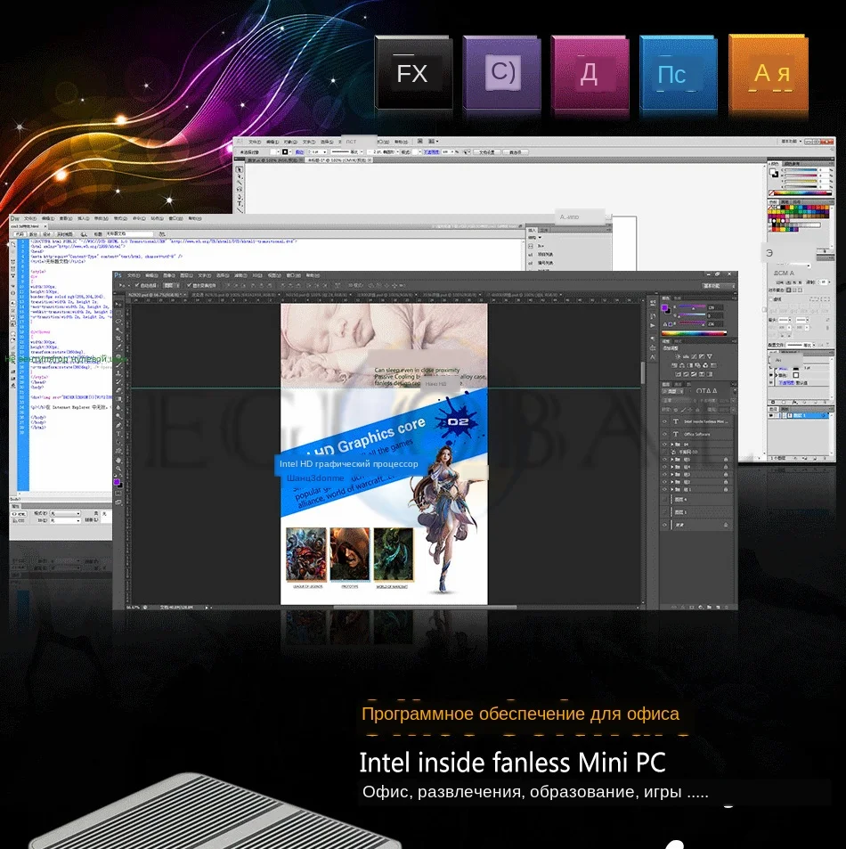Switch Dreamweaver to Design view button
Image resolution: width=846 pixels, height=849 pixels.
46,234
